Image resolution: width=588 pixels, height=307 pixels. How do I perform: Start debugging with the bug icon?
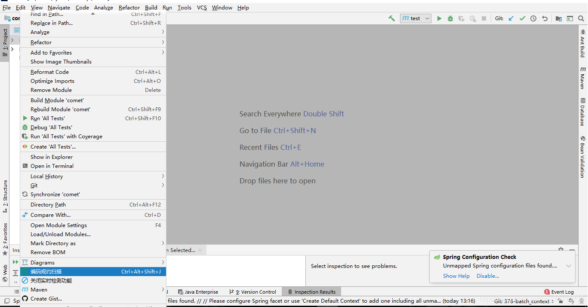(450, 18)
